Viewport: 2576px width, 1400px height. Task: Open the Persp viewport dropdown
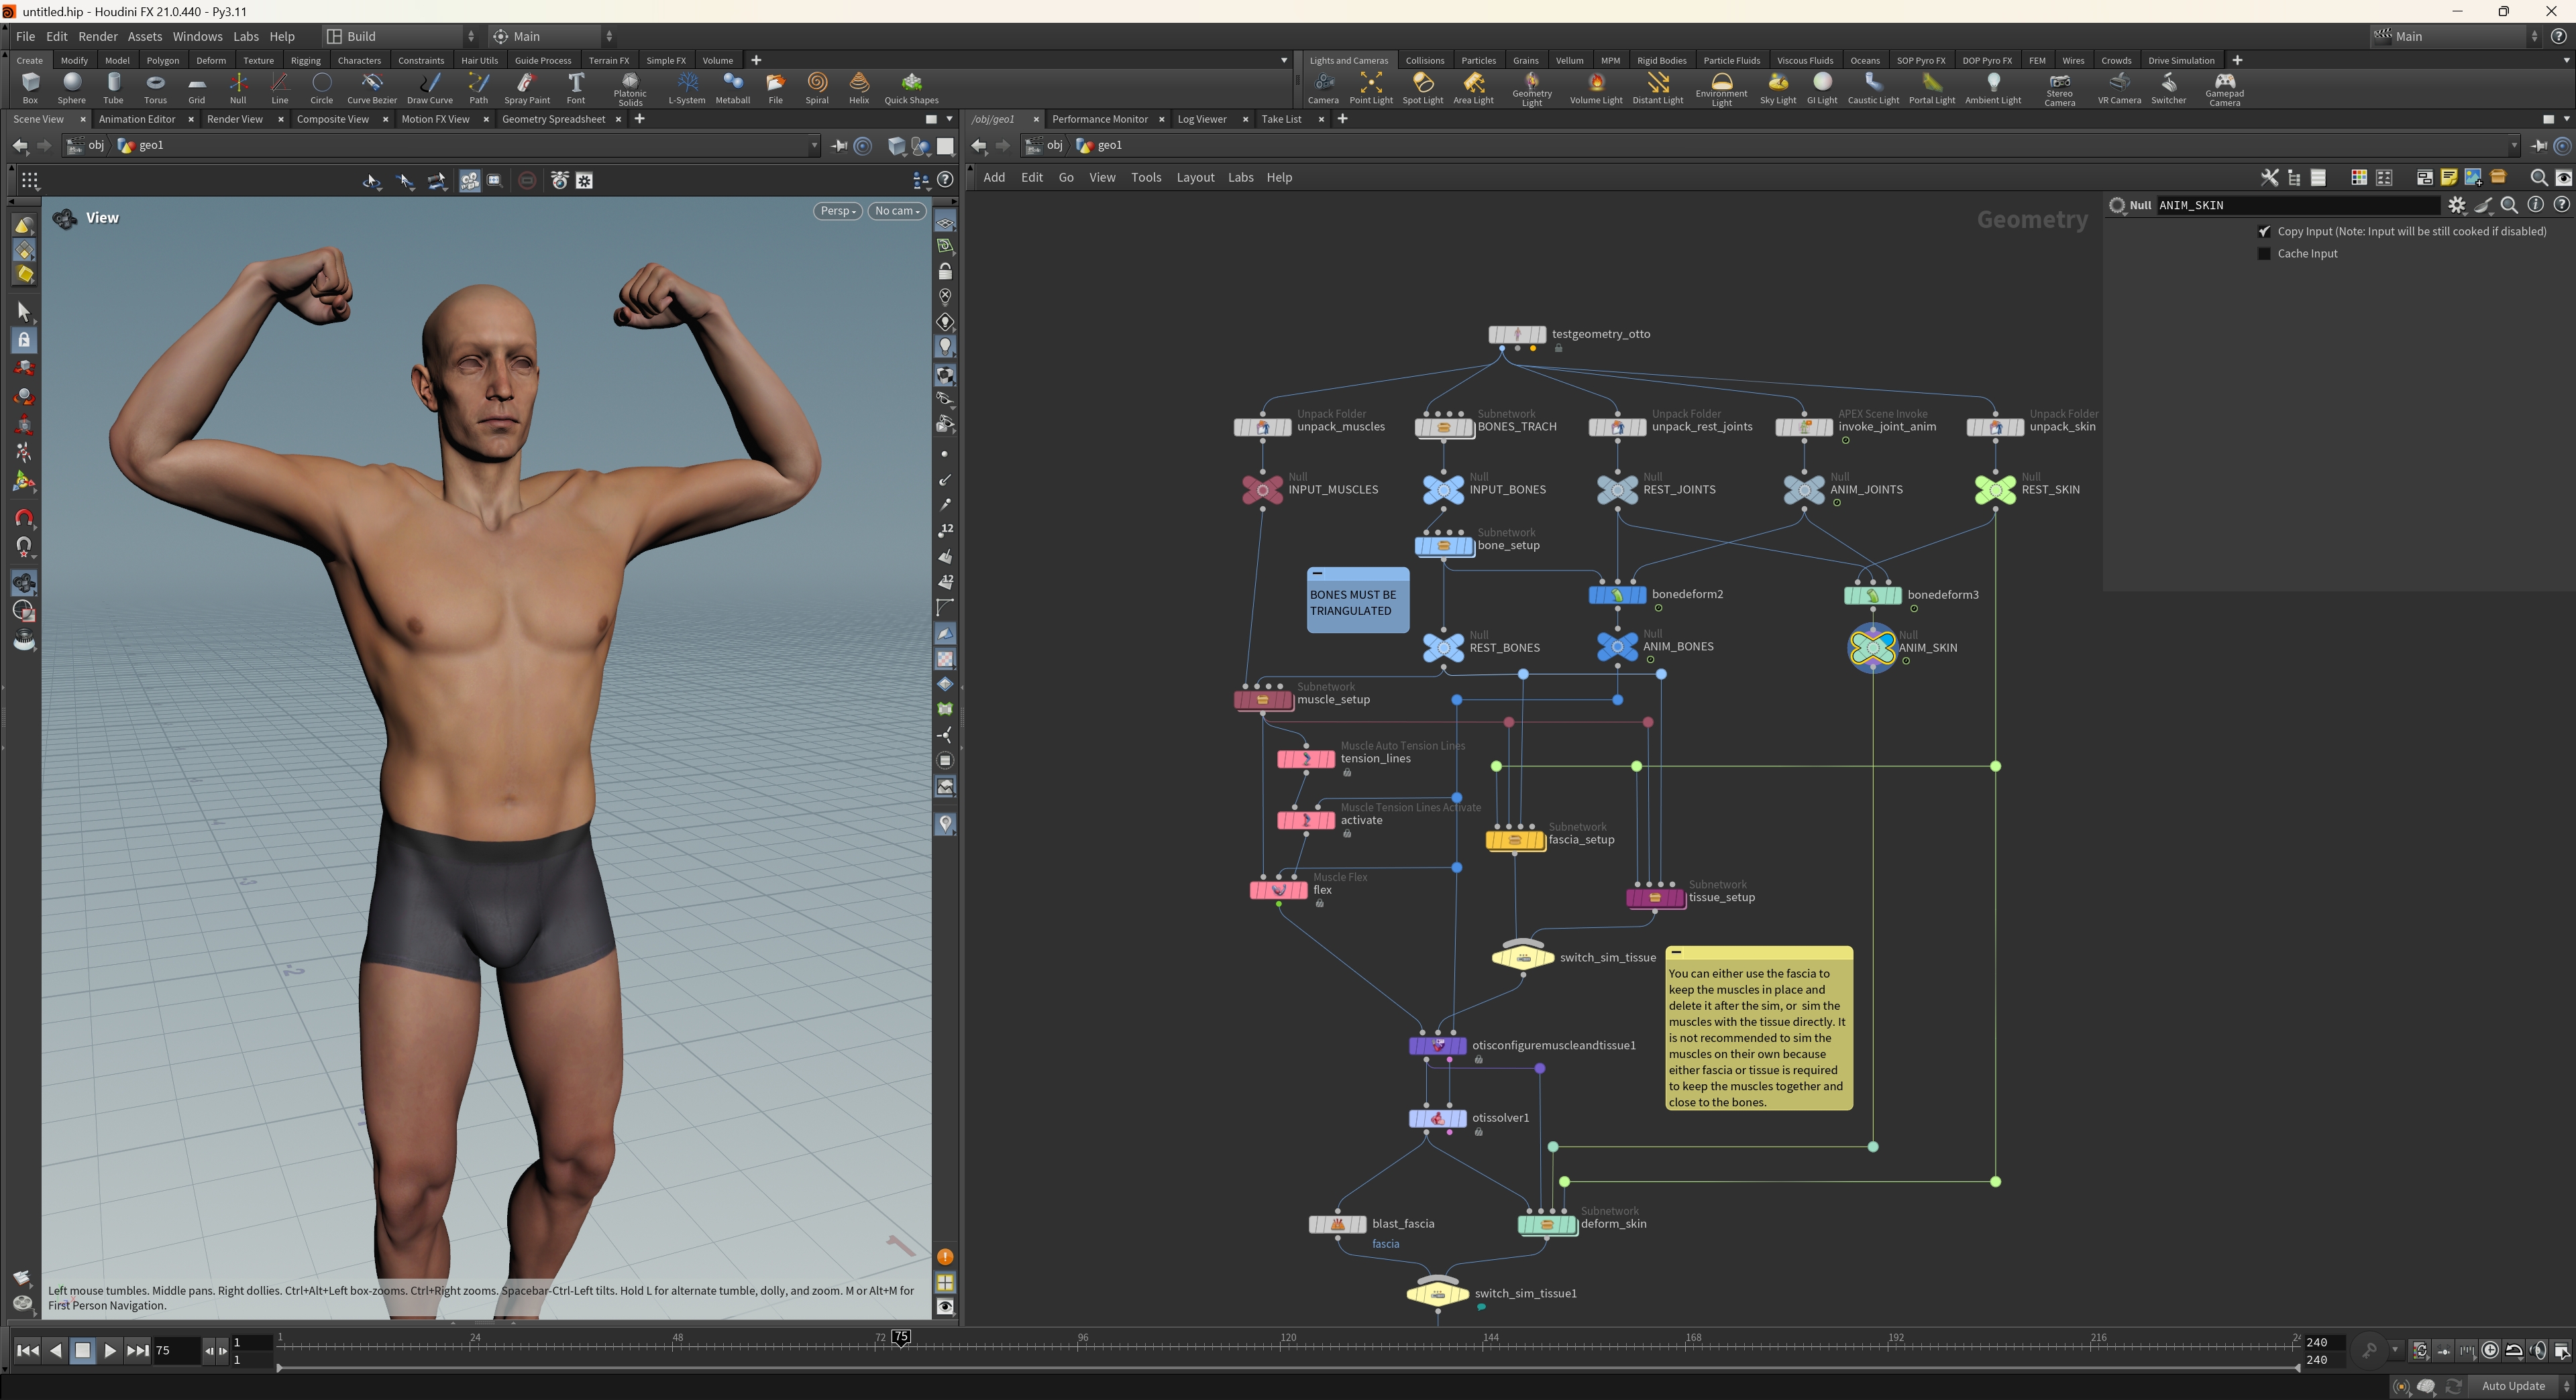pyautogui.click(x=837, y=211)
